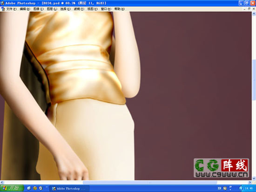Viewport: 256px width, 192px height.
Task: Click the vertical scrollbar up arrow
Action: tap(254, 13)
